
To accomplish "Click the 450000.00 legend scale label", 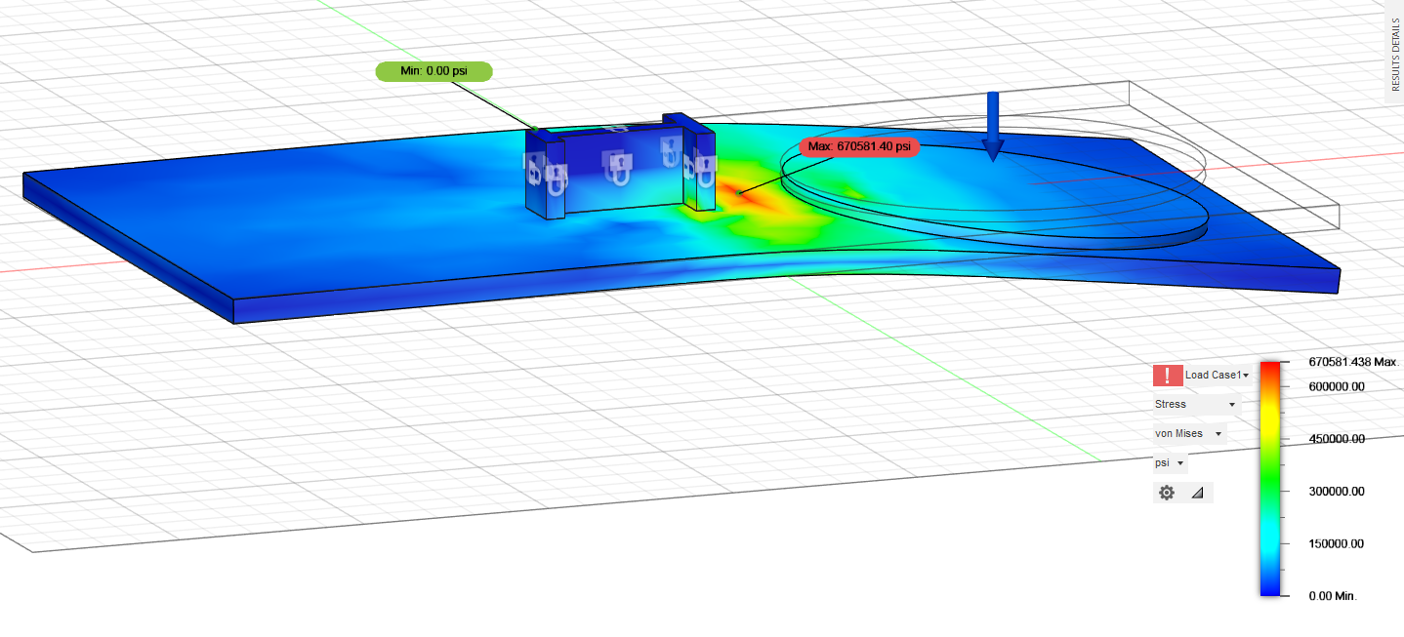I will (1336, 439).
